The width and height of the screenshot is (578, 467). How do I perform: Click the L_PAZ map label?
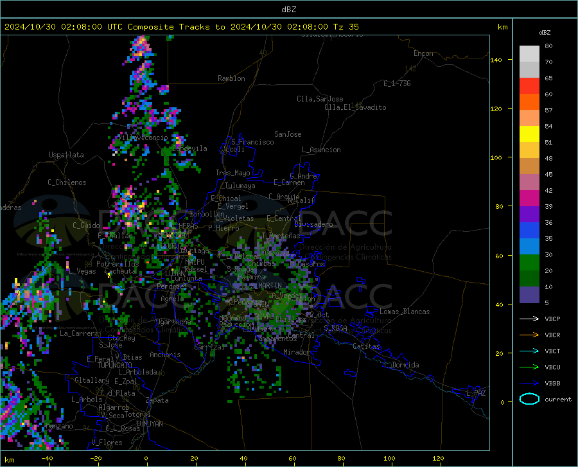tap(476, 393)
